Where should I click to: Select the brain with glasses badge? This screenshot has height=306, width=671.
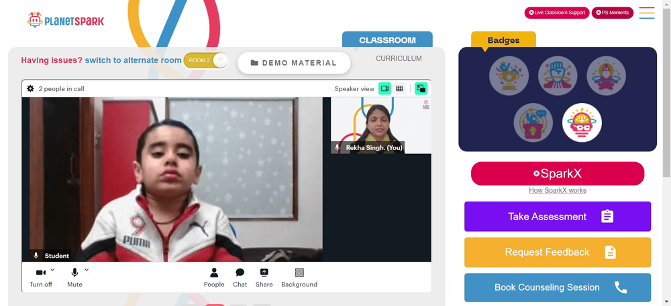(582, 123)
